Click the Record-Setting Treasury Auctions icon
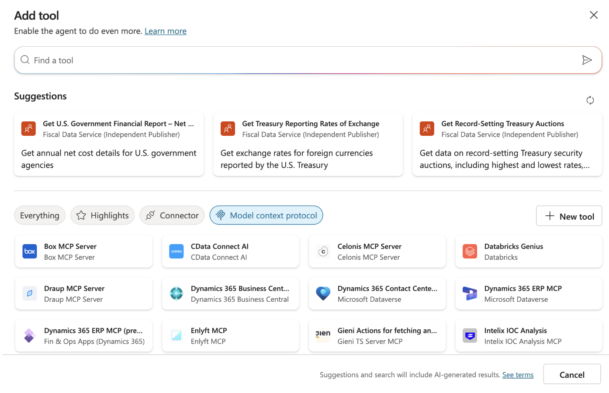609x393 pixels. (x=427, y=129)
